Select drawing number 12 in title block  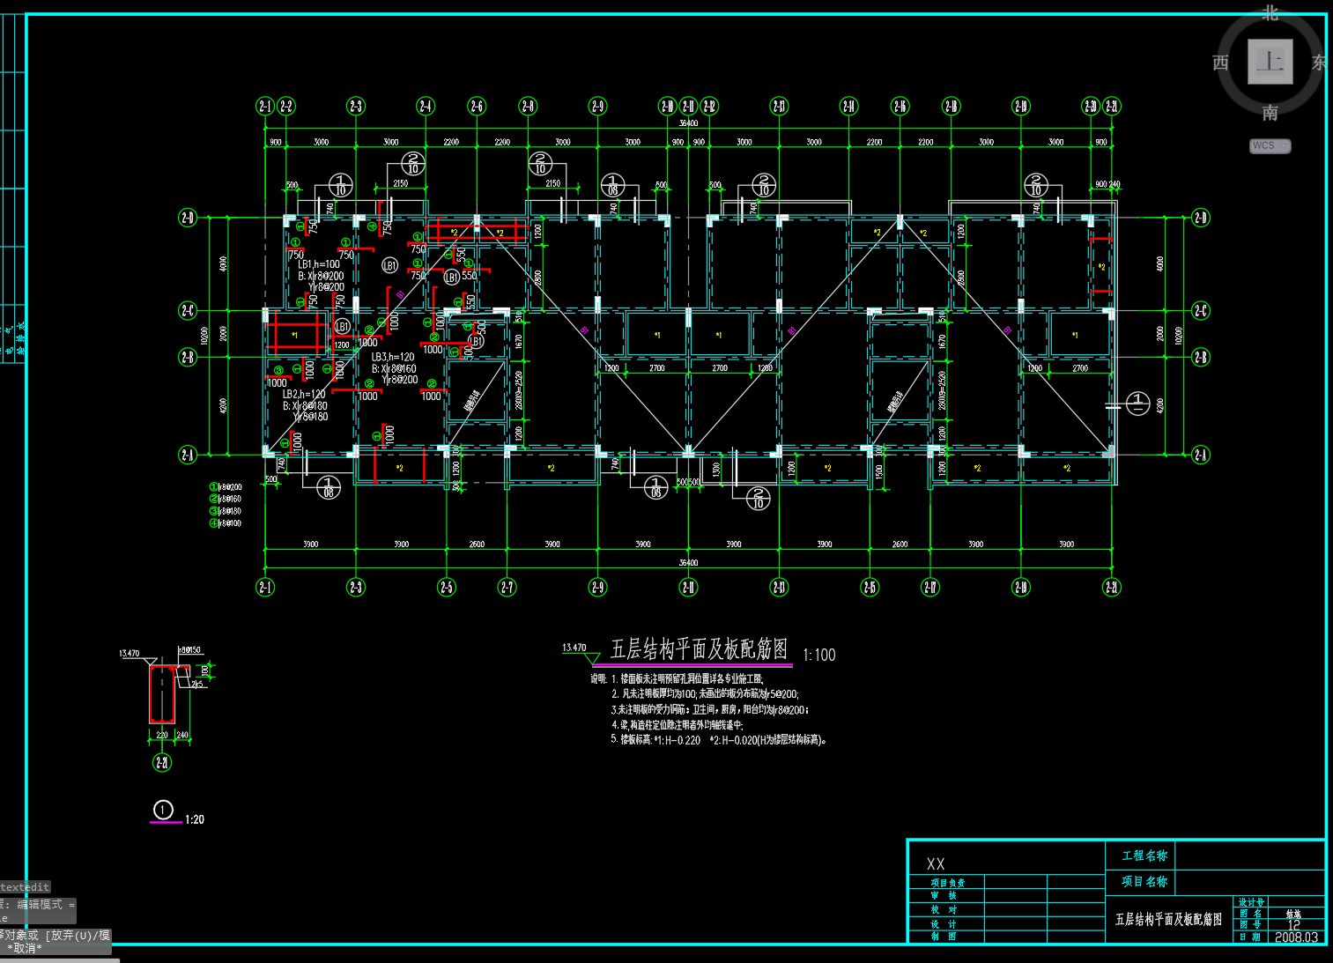point(1293,925)
